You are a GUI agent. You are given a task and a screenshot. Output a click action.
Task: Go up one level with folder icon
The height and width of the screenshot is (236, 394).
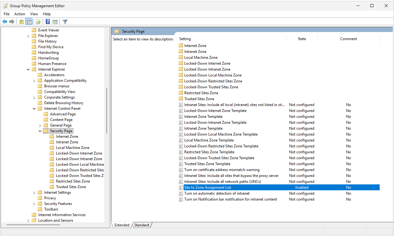coord(21,22)
